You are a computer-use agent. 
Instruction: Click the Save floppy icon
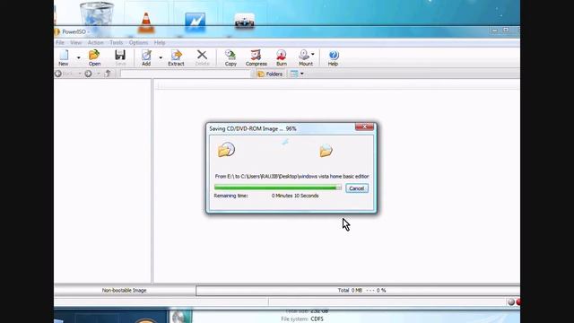pos(120,55)
